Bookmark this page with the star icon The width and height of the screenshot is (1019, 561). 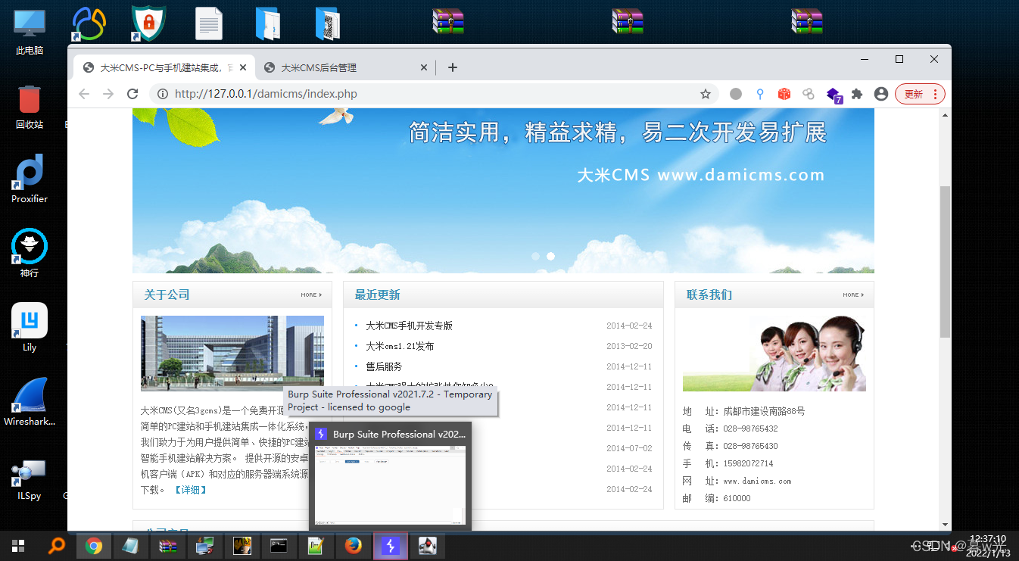(706, 94)
